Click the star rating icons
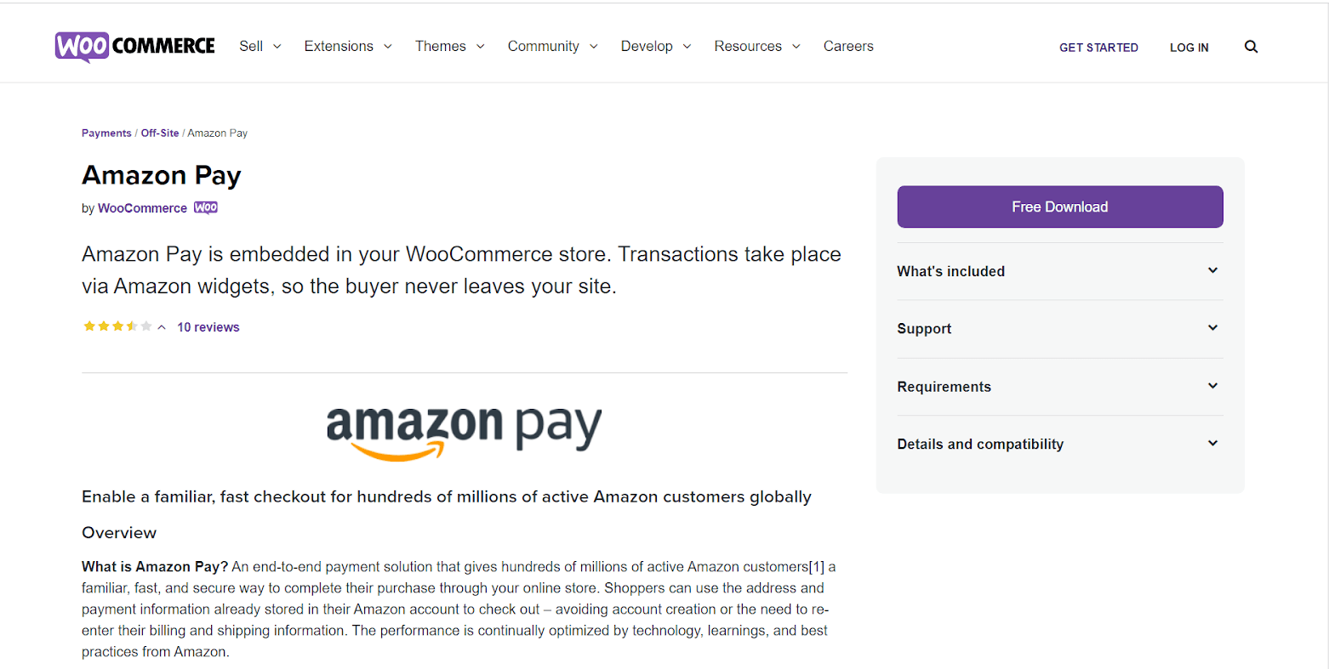The width and height of the screenshot is (1329, 669). 117,326
